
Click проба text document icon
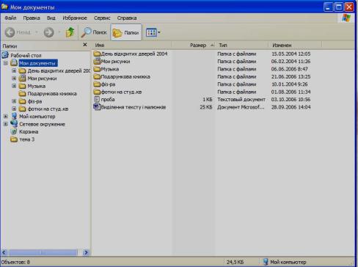click(97, 99)
